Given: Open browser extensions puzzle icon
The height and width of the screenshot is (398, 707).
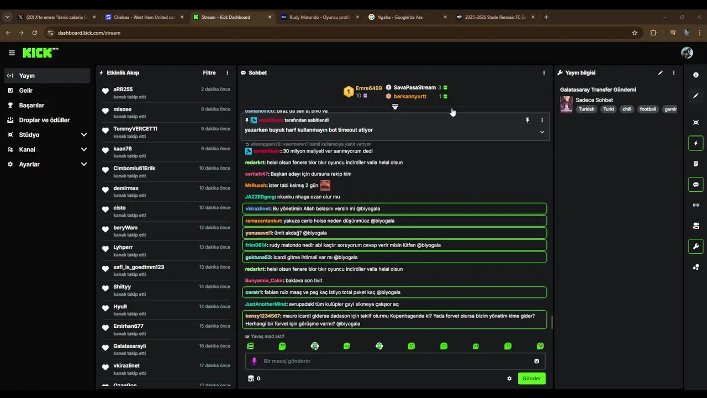Looking at the screenshot, I should coord(653,33).
